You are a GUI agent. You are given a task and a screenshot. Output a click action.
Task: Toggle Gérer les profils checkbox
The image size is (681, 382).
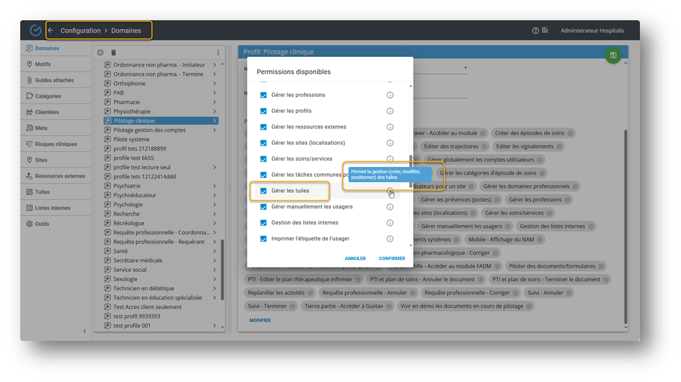(263, 111)
